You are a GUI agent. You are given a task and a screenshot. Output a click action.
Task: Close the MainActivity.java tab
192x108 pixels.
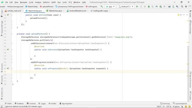click(43, 11)
